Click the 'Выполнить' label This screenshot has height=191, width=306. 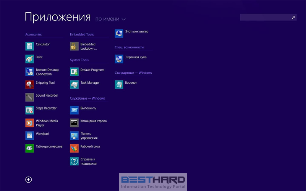[88, 108]
